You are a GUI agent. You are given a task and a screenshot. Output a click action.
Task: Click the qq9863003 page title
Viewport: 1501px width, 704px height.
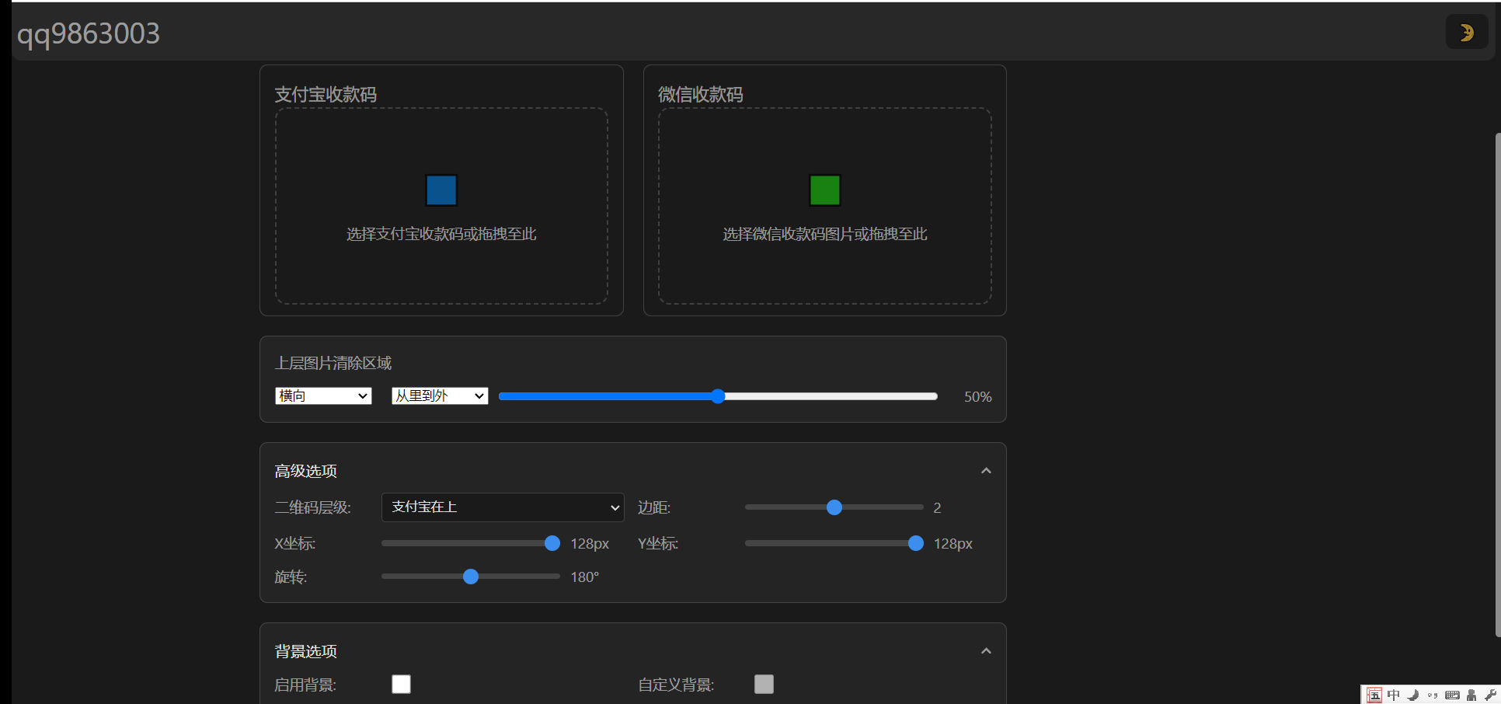(x=89, y=33)
